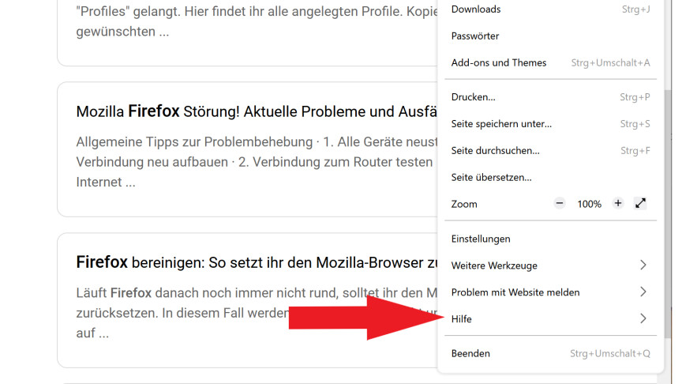Click the menu's vertical scrollbar
Viewport: 682px width, 384px height.
[x=668, y=213]
